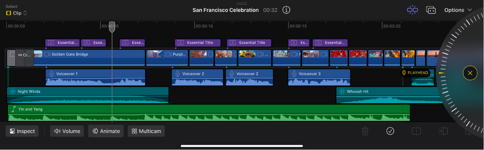
Task: Open project info with the circled i icon
Action: [x=286, y=10]
